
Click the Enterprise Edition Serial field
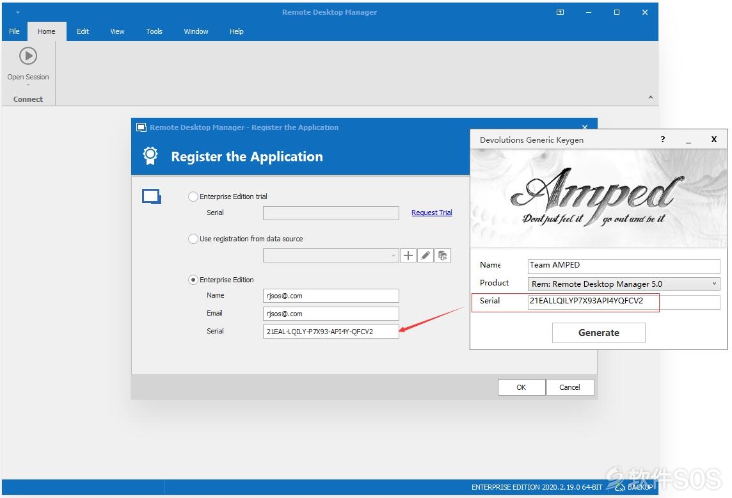(331, 331)
